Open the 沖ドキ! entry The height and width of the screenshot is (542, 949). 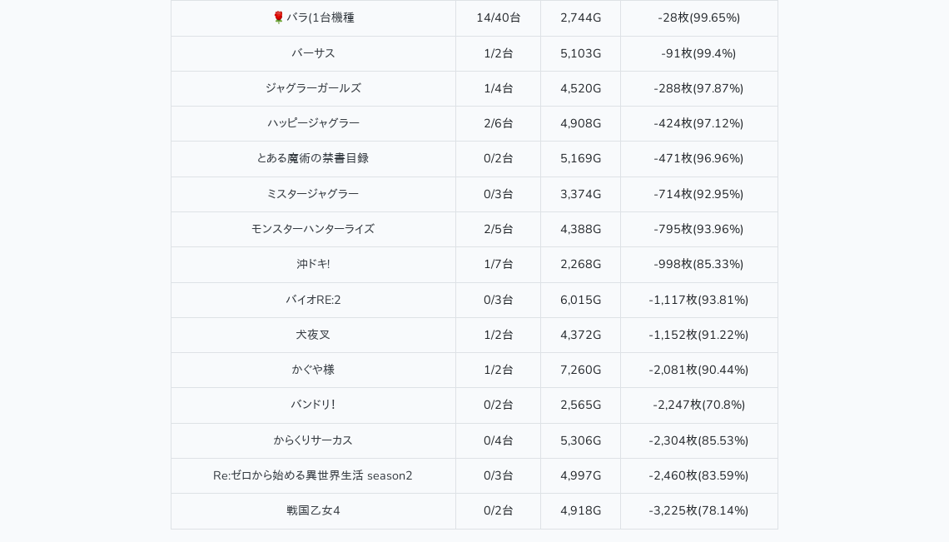point(313,264)
